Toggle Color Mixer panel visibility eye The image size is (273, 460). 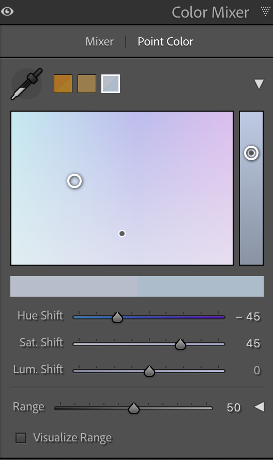click(7, 11)
